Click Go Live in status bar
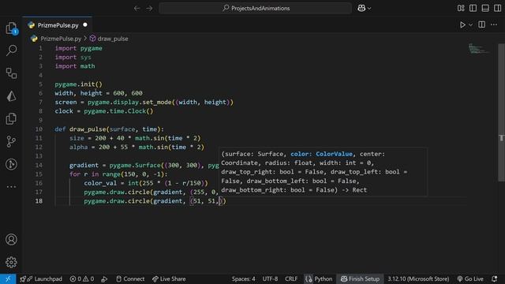The image size is (505, 284). (470, 278)
